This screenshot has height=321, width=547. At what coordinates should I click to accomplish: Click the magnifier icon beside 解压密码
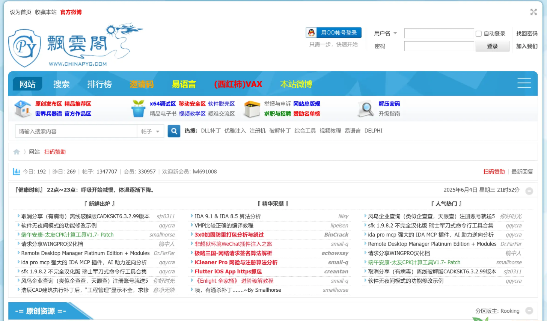click(x=365, y=109)
